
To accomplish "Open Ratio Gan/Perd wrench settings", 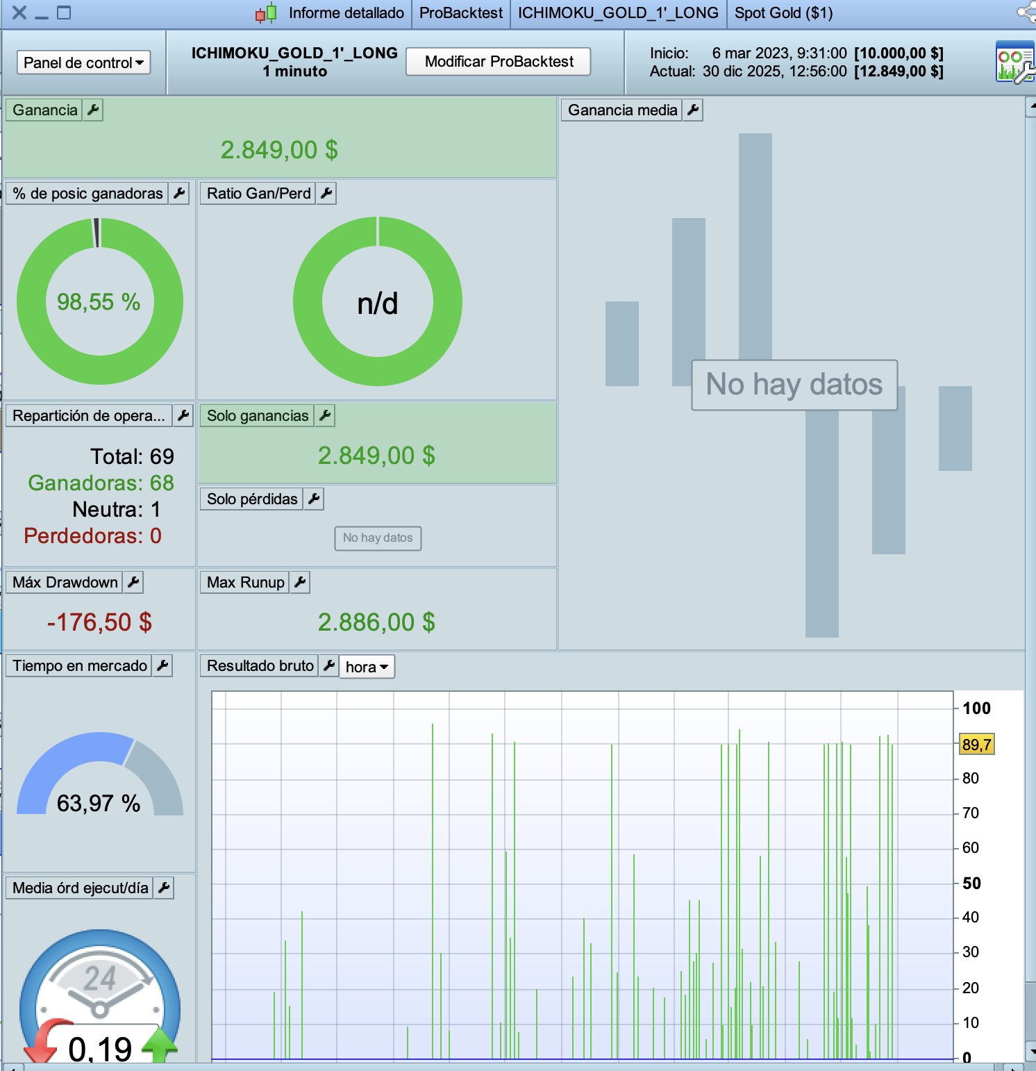I will pyautogui.click(x=326, y=193).
